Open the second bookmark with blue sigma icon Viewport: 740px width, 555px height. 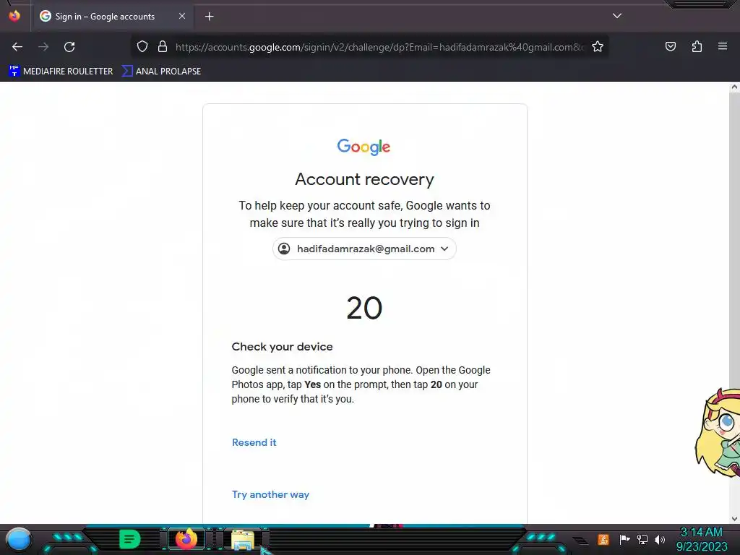tap(161, 72)
